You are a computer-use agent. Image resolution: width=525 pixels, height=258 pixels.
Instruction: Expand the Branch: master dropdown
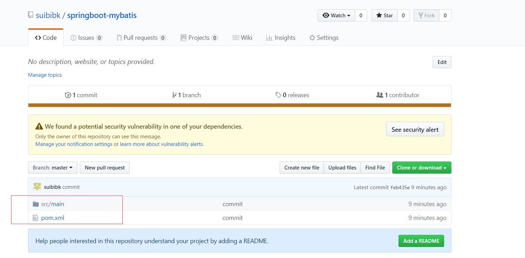[x=53, y=168]
